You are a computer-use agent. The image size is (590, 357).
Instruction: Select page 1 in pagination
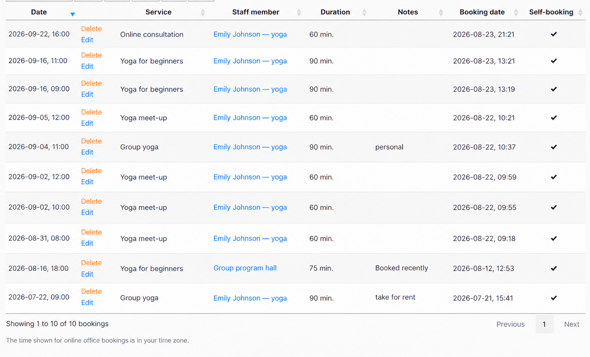(544, 324)
